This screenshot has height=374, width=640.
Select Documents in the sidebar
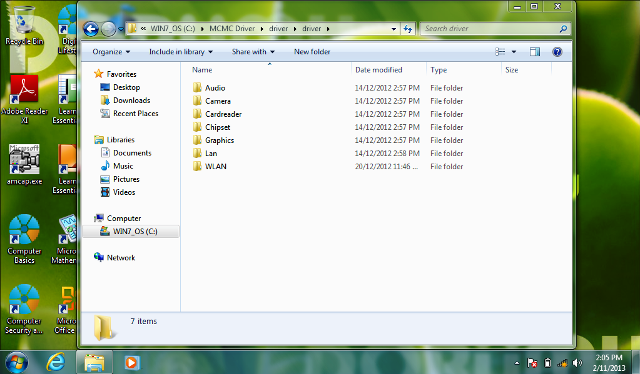131,152
